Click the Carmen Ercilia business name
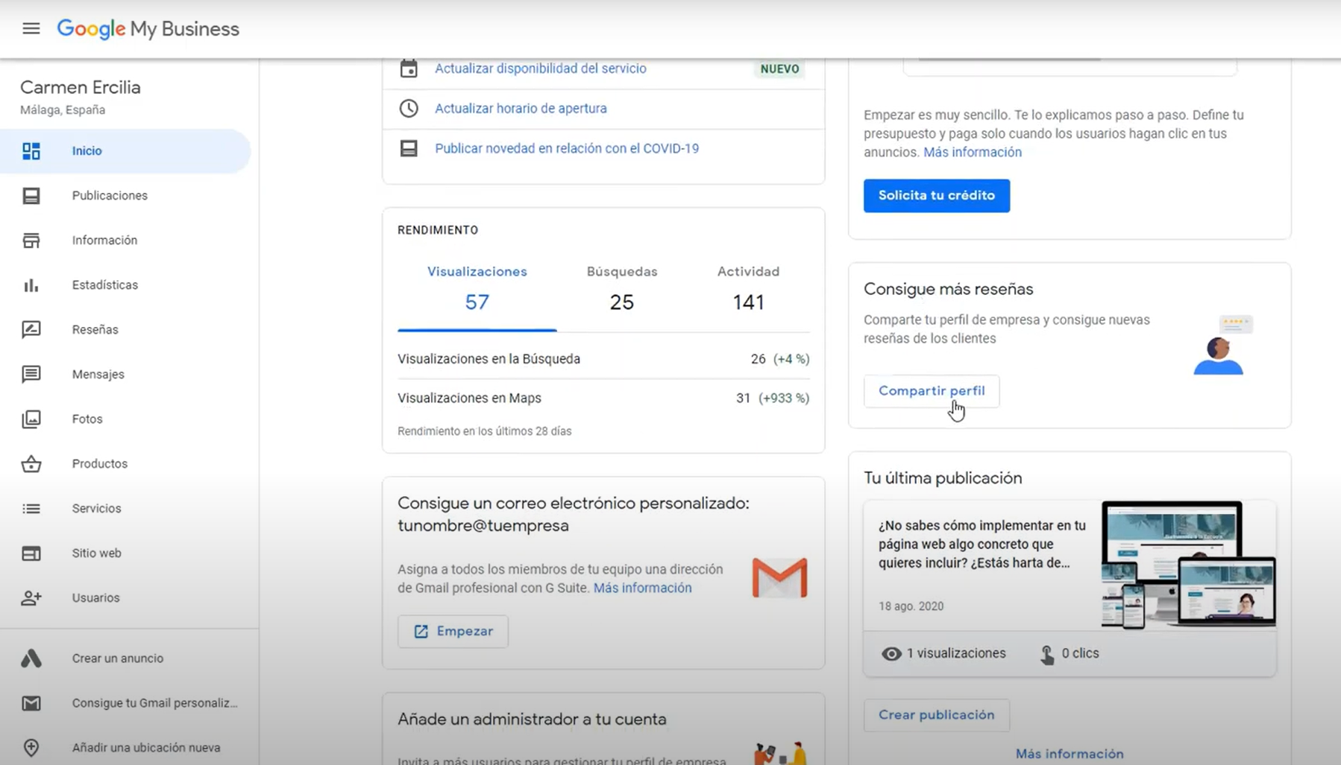1341x765 pixels. pyautogui.click(x=81, y=87)
